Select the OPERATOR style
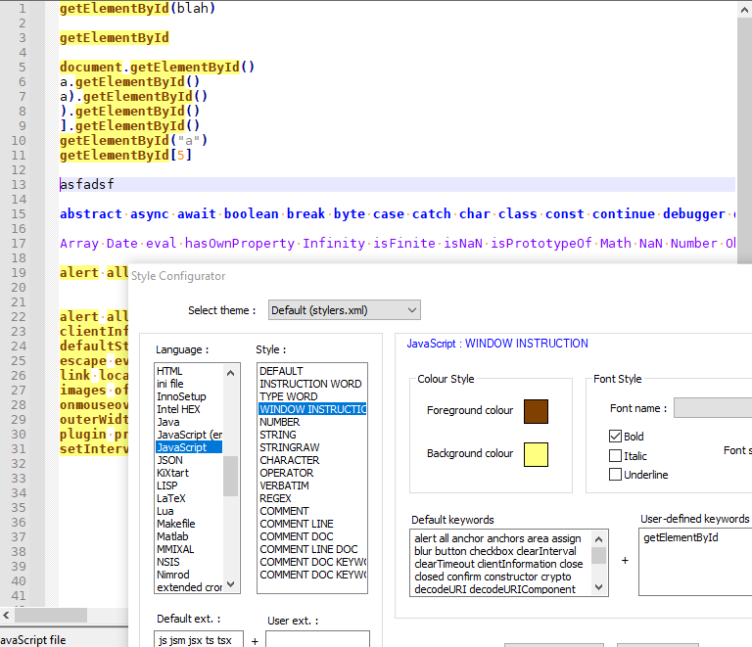Viewport: 752px width, 647px height. point(312,473)
